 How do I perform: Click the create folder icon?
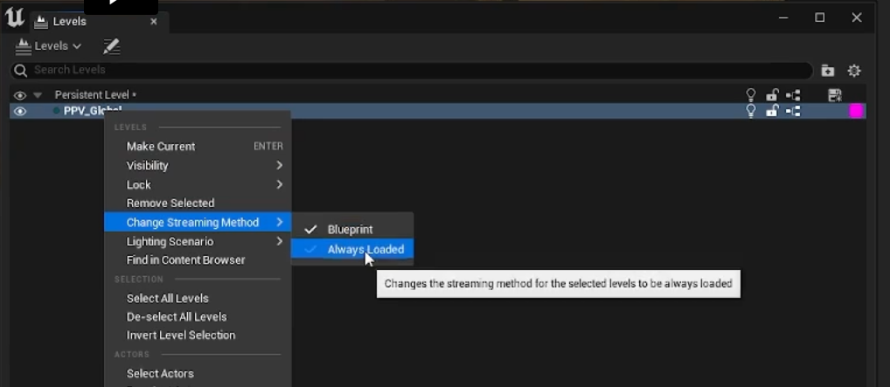tap(828, 71)
